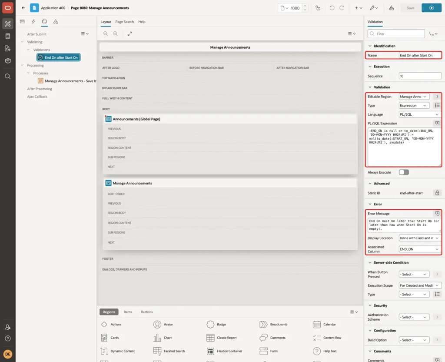Open the Editable Region dropdown
The image size is (445, 362).
414,97
